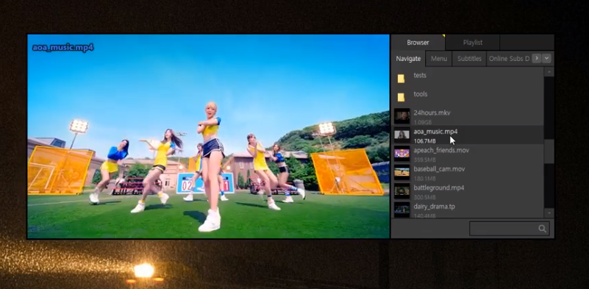This screenshot has width=589, height=289.
Task: Click the tools folder icon
Action: [x=401, y=97]
